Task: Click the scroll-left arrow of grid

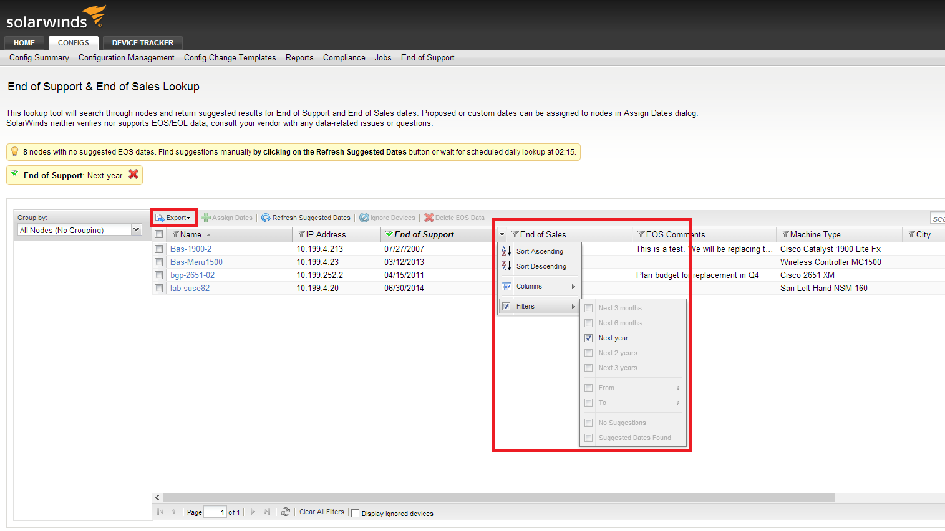Action: 157,497
